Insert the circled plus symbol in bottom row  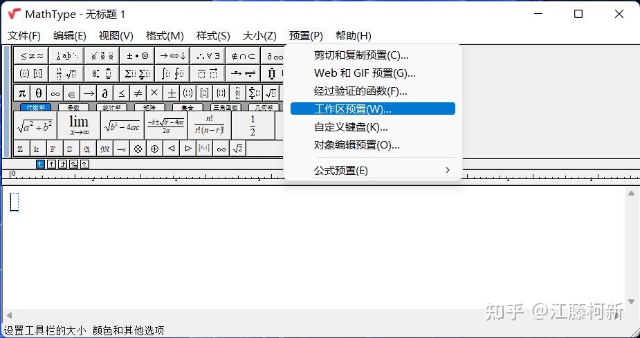[x=154, y=149]
